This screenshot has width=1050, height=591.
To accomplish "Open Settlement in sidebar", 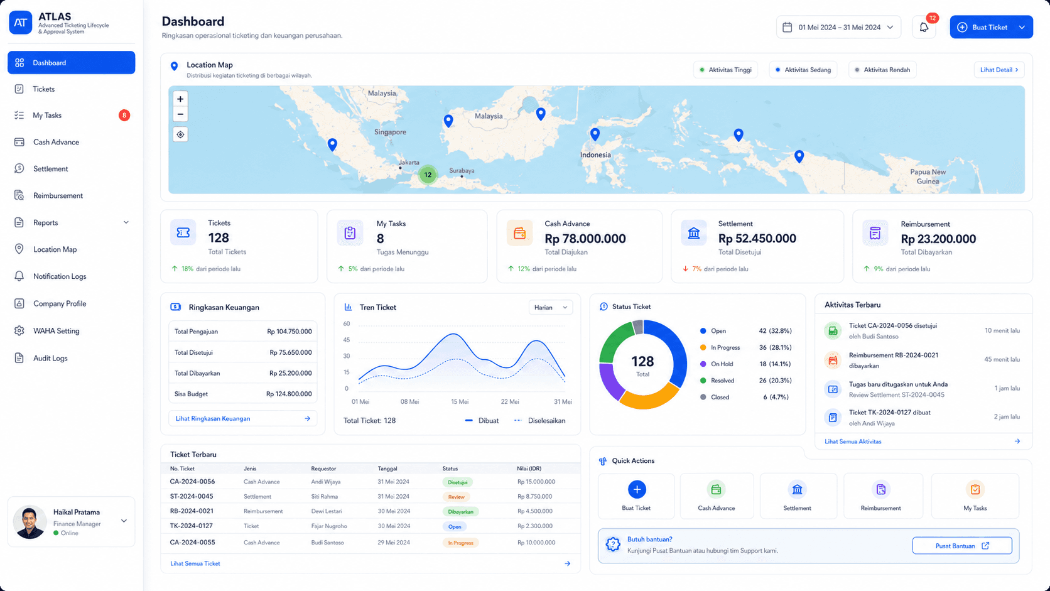I will tap(71, 169).
